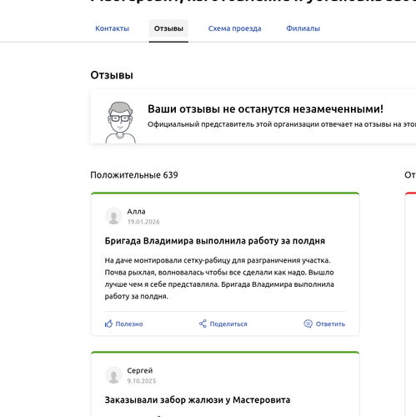Click Сергей's avatar placeholder
416x417 pixels.
[113, 374]
